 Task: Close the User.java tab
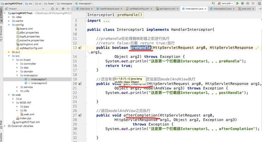tap(92, 9)
